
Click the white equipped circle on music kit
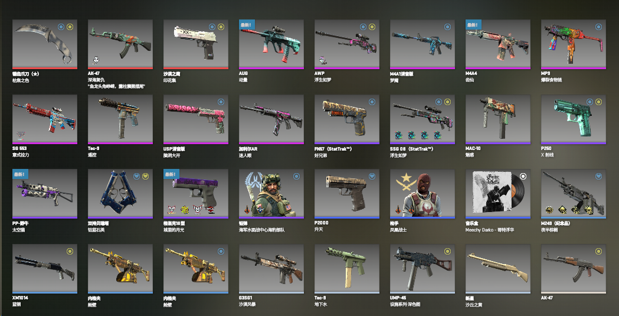point(523,176)
